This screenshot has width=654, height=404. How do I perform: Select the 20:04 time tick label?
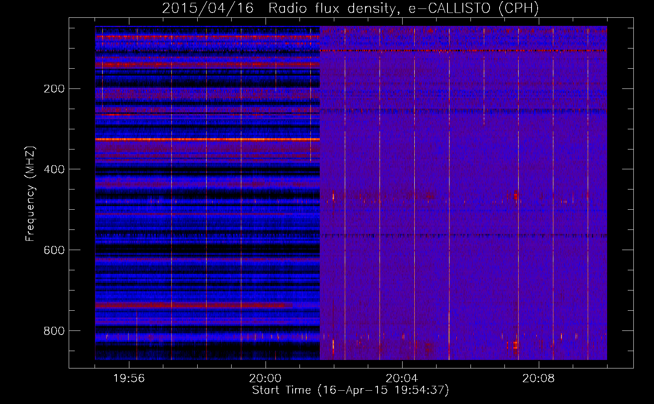pyautogui.click(x=402, y=379)
